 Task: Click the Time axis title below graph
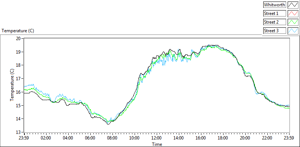[x=157, y=144]
